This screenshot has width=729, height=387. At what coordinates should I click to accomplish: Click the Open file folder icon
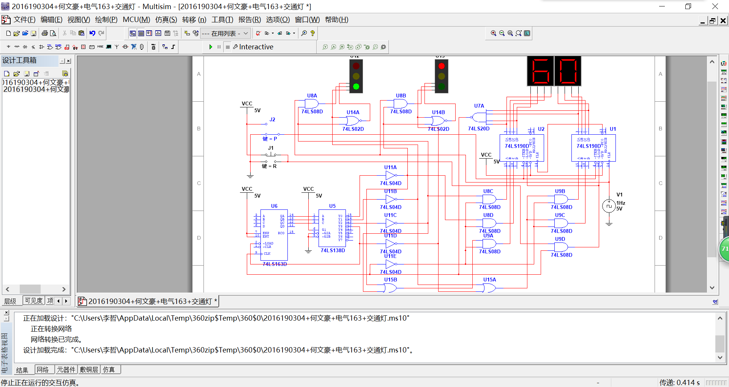point(17,33)
